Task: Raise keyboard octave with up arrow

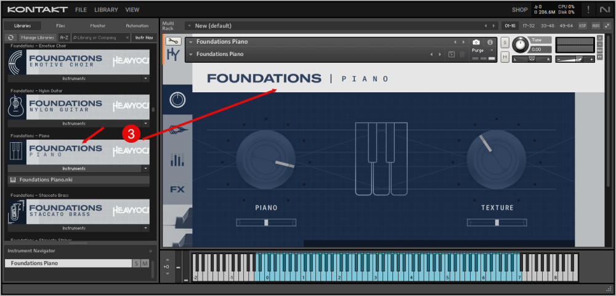Action: (x=166, y=260)
